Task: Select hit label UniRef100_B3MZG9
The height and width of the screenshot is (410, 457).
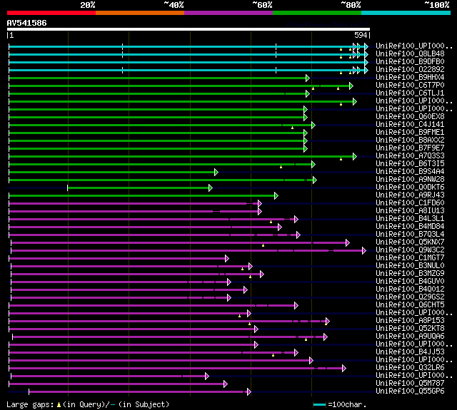Action: (x=410, y=274)
